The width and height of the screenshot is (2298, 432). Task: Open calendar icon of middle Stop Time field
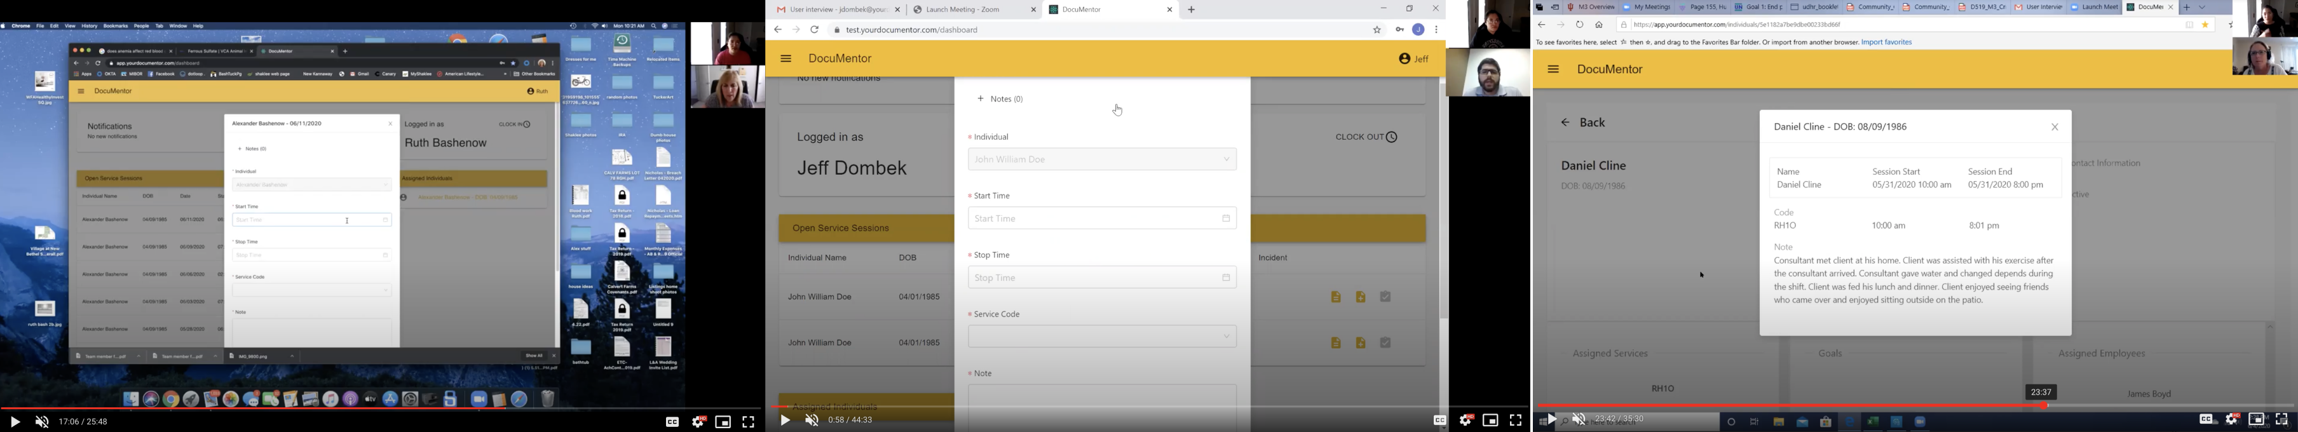pyautogui.click(x=1226, y=278)
